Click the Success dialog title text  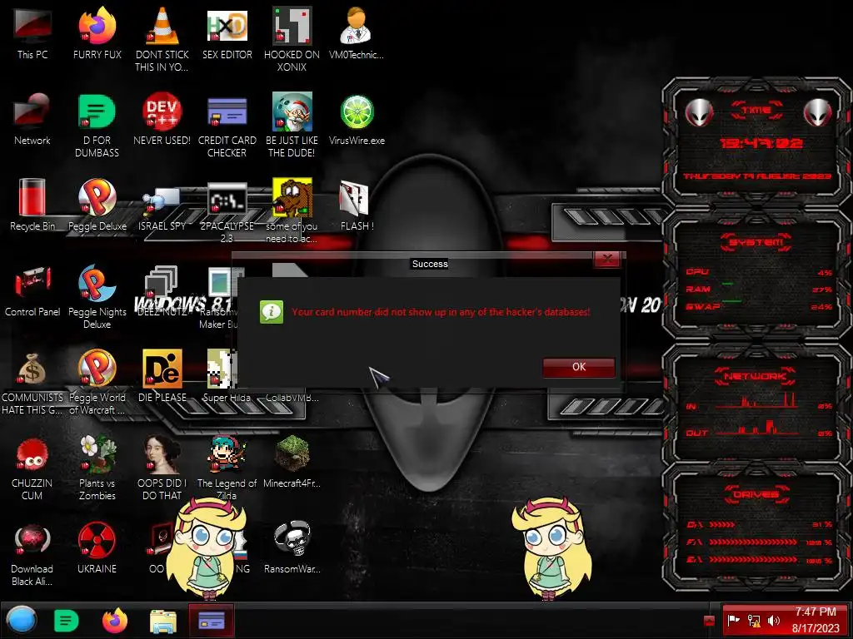click(430, 264)
